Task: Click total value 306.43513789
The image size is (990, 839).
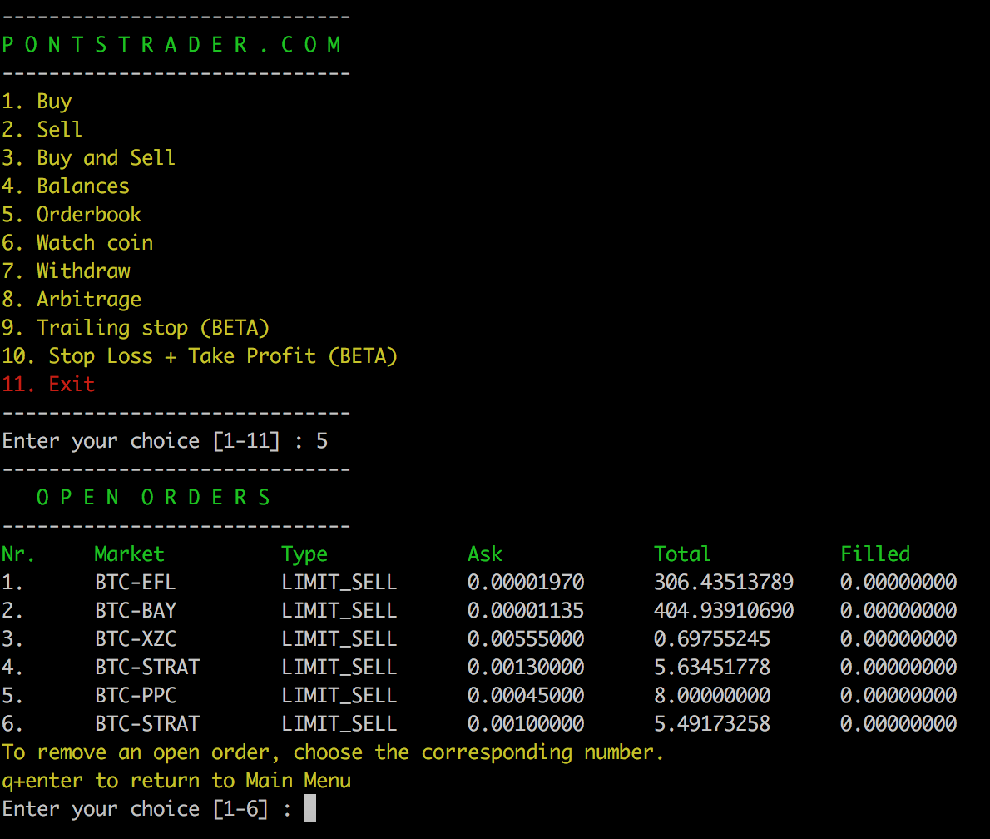Action: click(724, 583)
